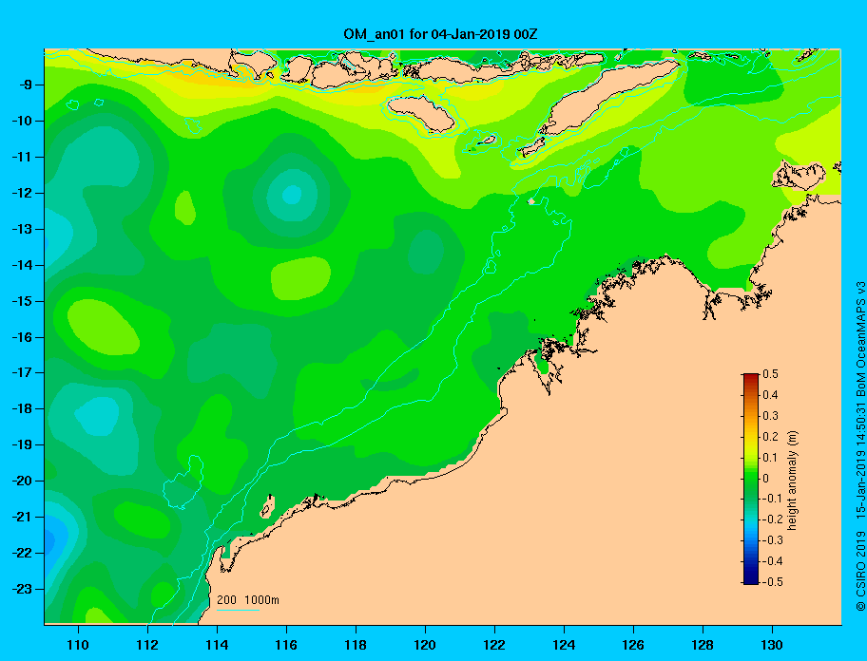
Task: Click the 0.2 value on the color scale
Action: pyautogui.click(x=770, y=436)
